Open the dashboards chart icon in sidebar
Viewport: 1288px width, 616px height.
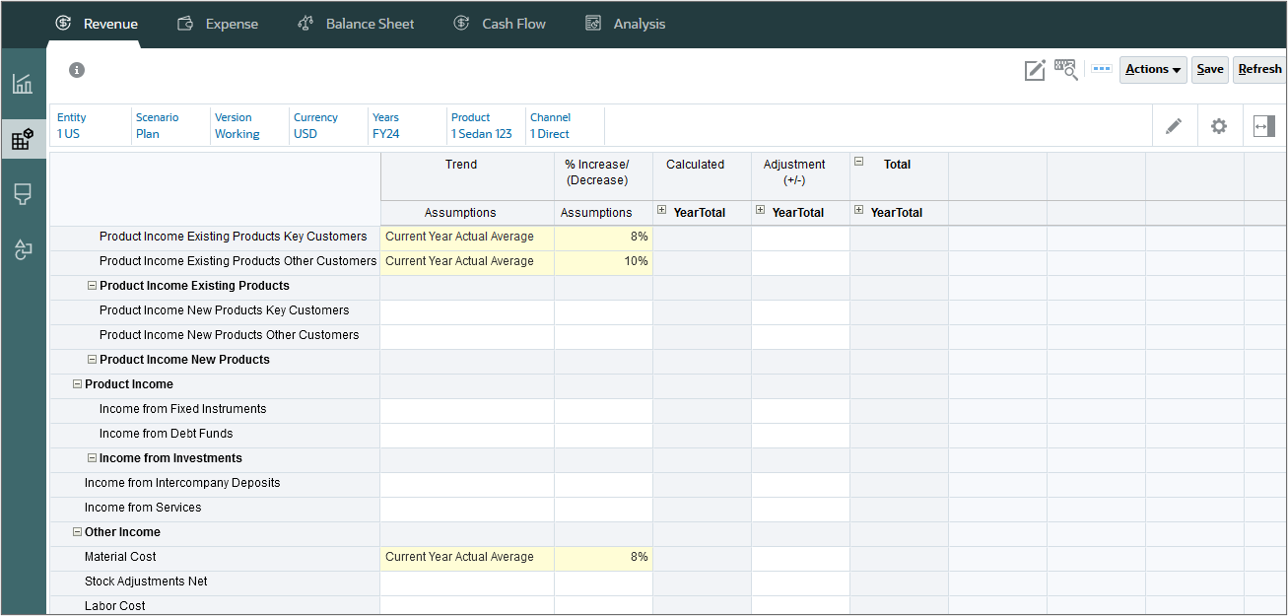23,84
